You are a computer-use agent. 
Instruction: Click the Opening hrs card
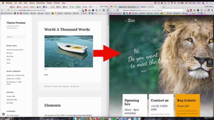click(135, 105)
